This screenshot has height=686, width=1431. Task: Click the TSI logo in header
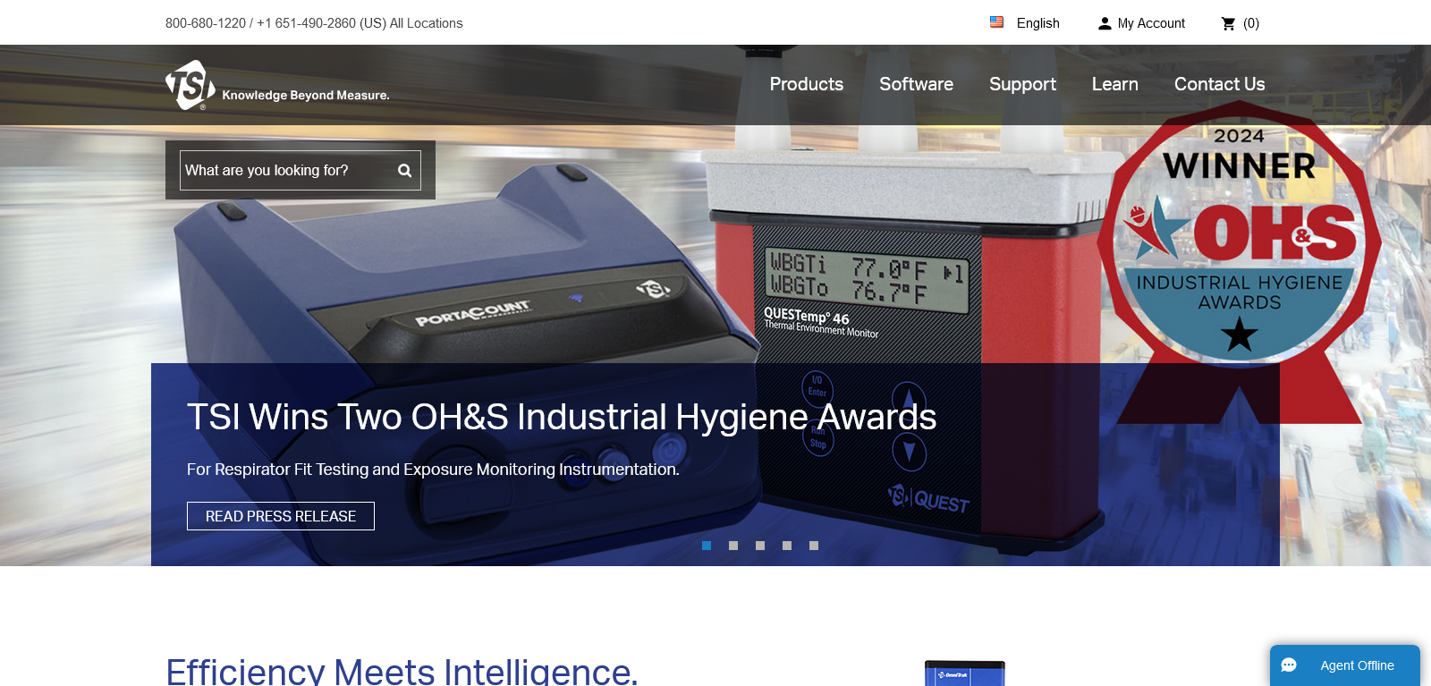click(191, 86)
